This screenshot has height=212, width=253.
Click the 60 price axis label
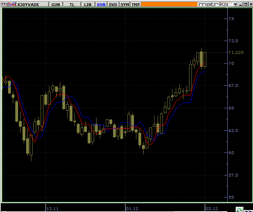[231, 152]
